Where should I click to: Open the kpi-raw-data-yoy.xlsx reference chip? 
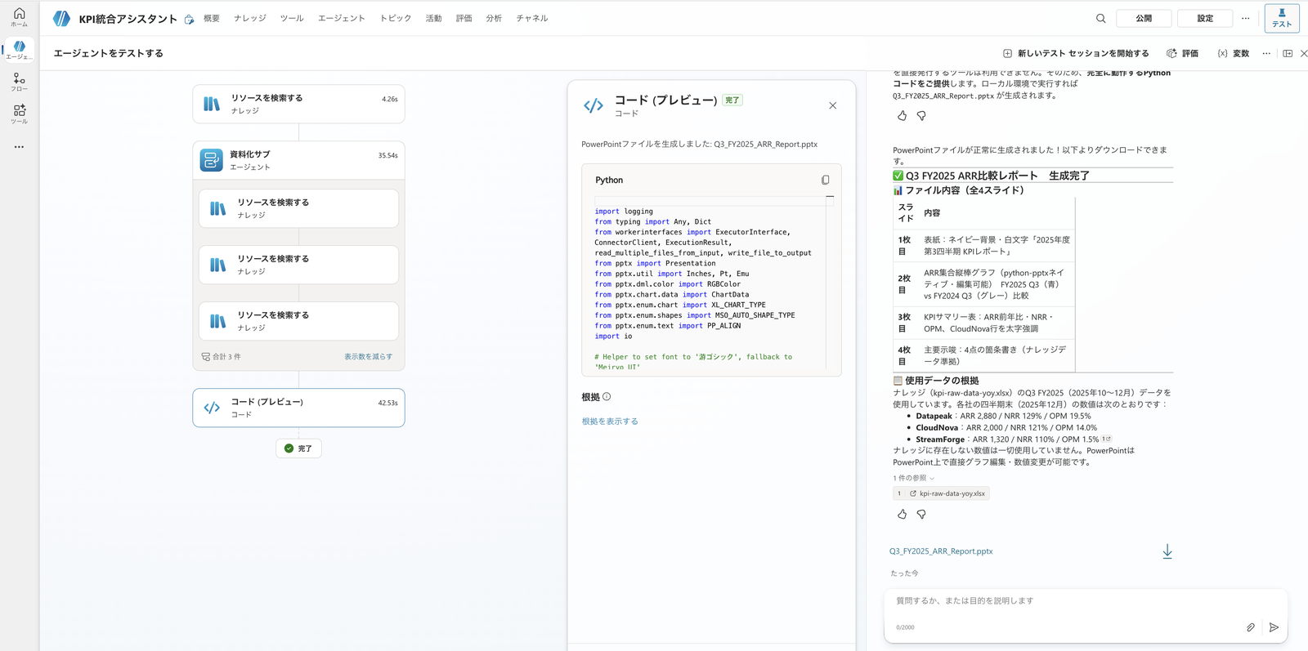pos(941,493)
